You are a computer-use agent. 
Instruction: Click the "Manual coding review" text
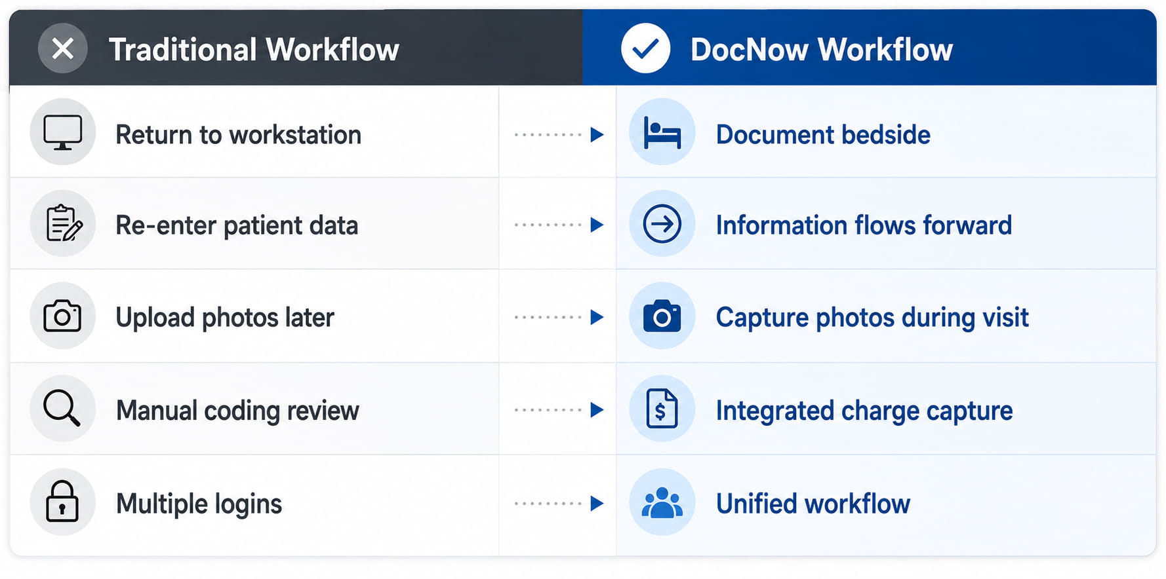(237, 411)
